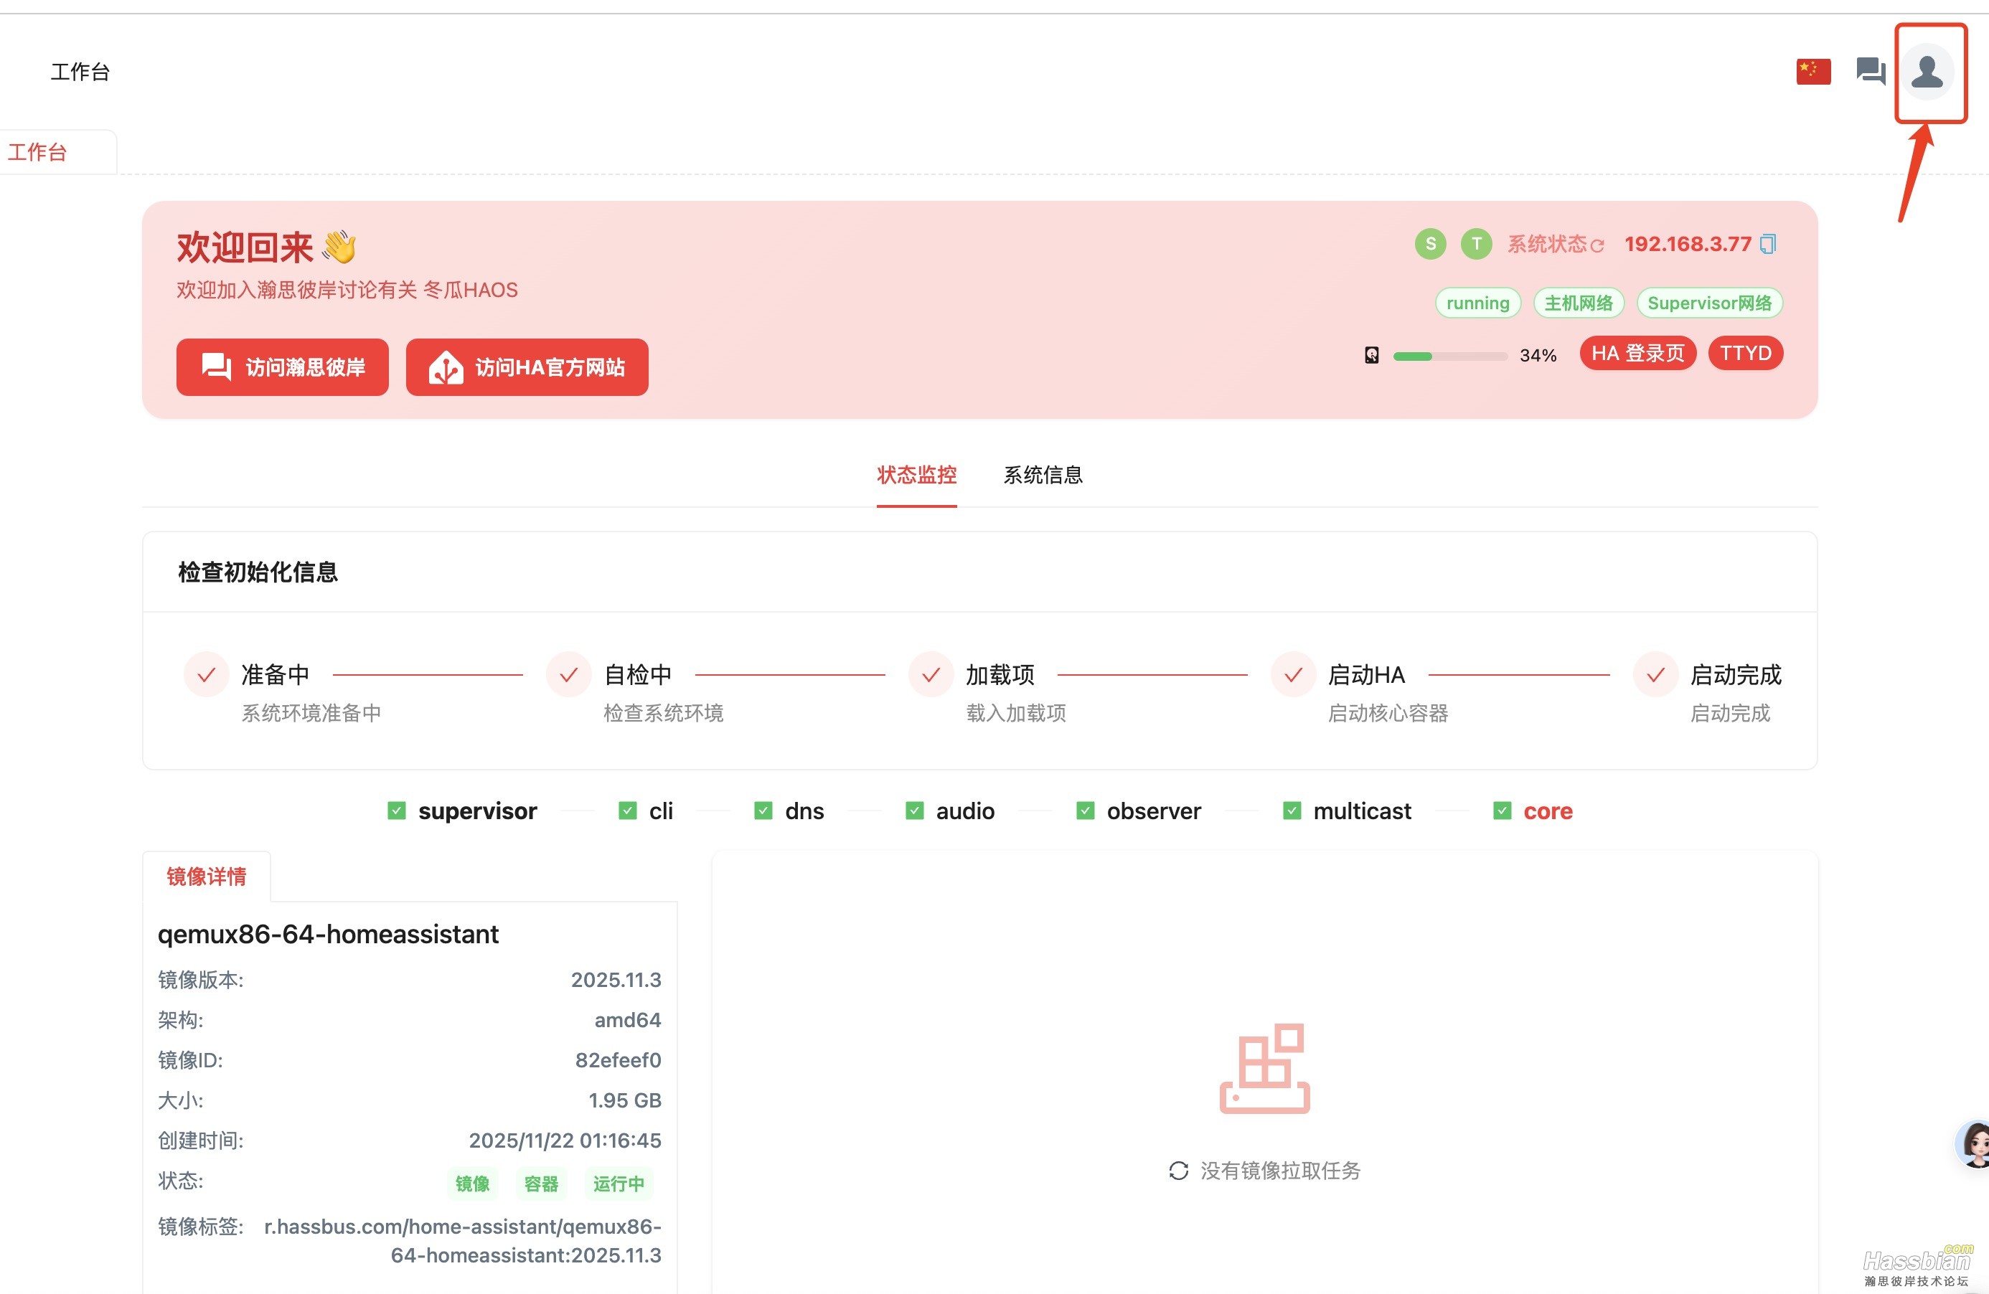The width and height of the screenshot is (1989, 1294).
Task: Open the 镜像详情 tab
Action: coord(207,877)
